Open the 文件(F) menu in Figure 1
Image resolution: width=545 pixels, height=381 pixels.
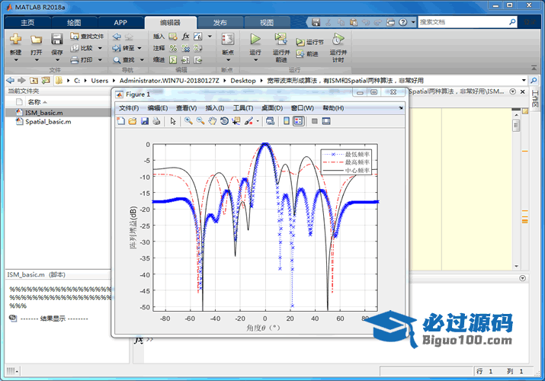click(x=129, y=108)
